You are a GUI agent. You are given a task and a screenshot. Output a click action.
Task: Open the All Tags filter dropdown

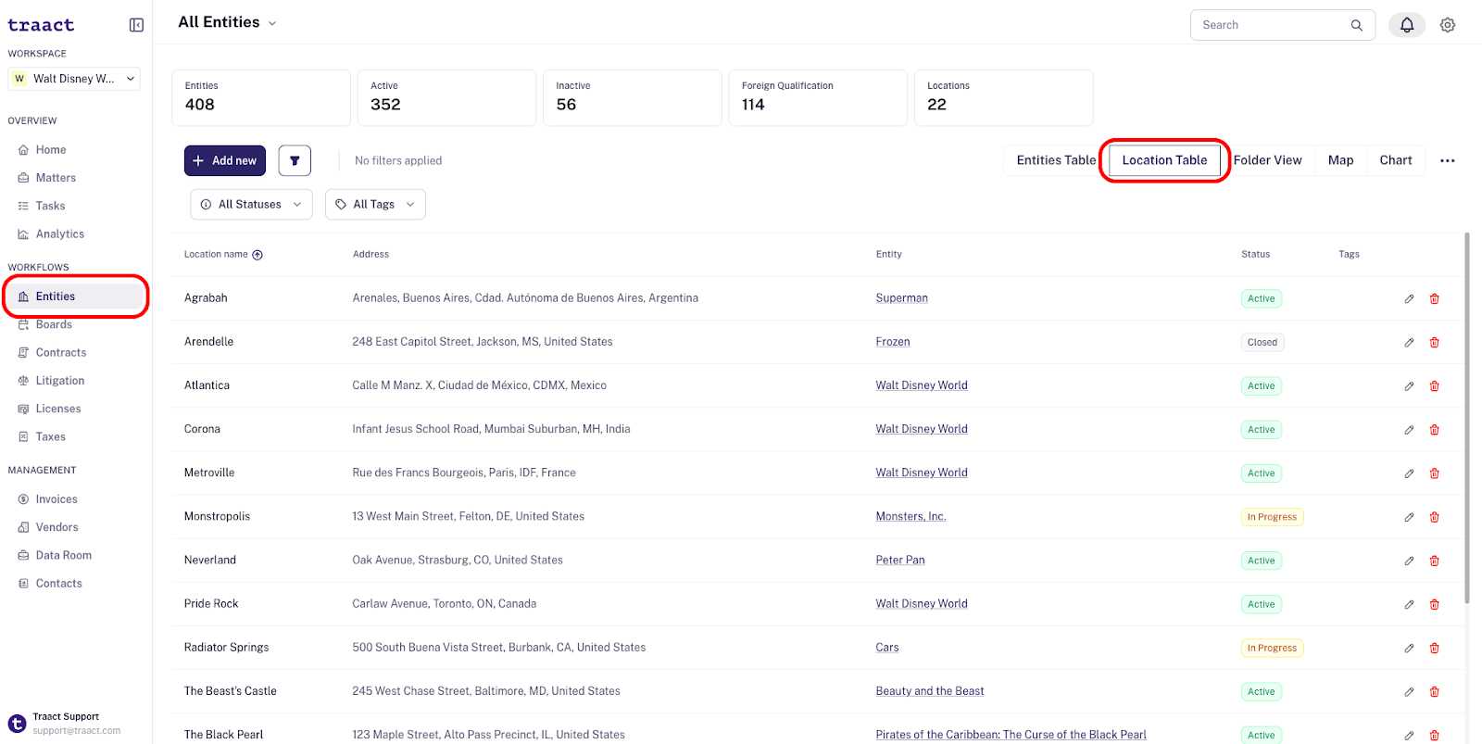click(x=375, y=205)
